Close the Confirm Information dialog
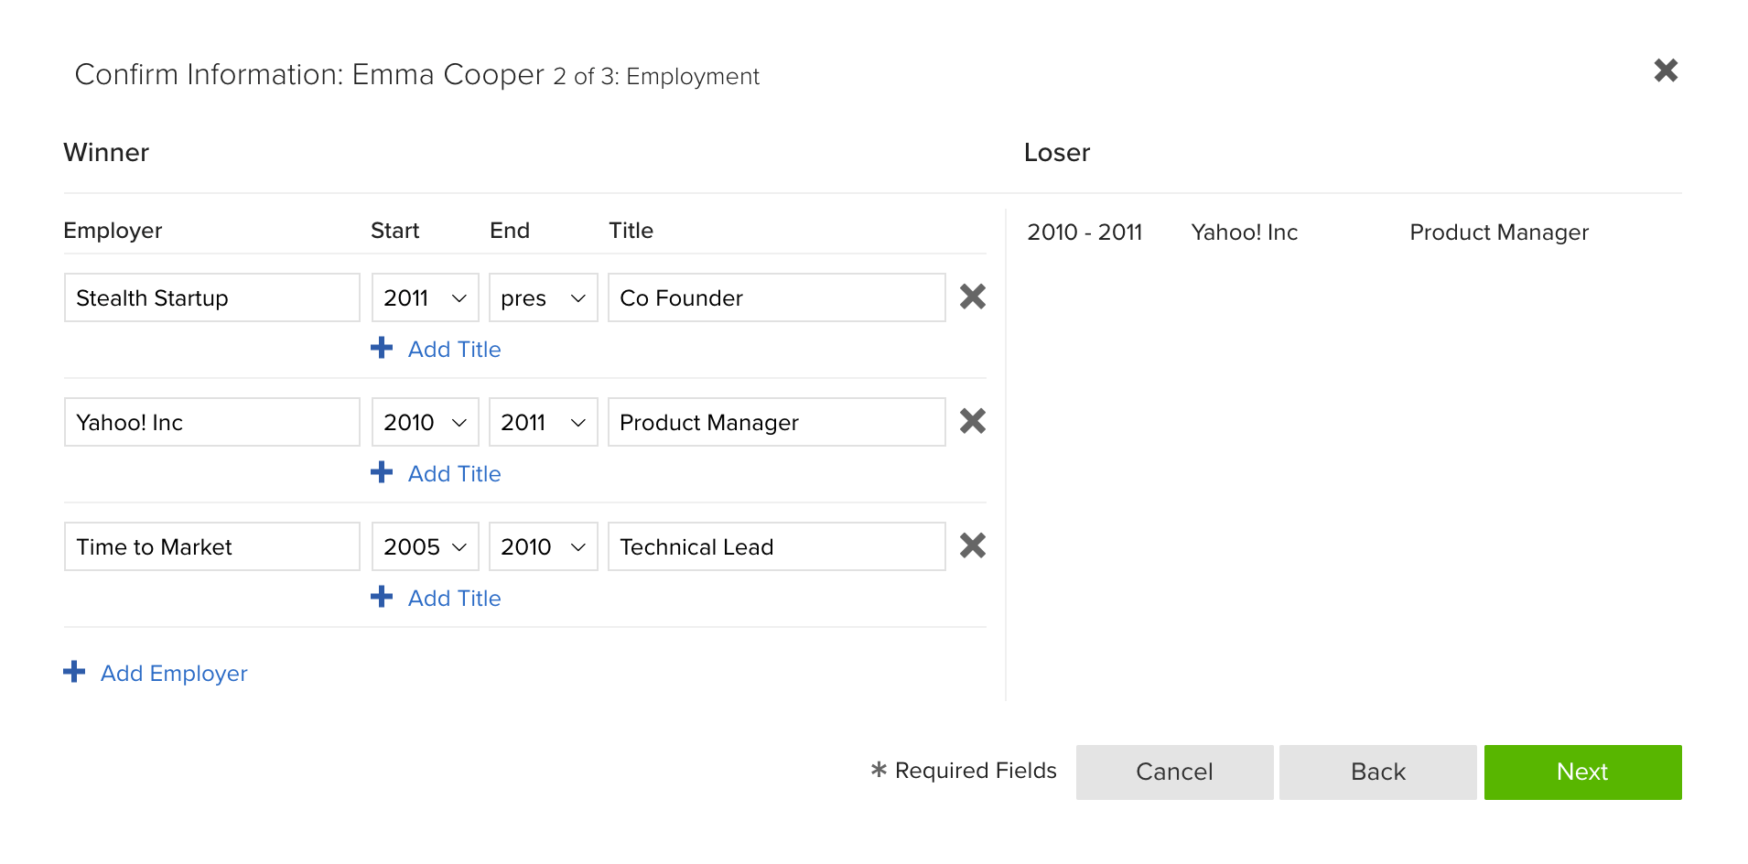Viewport: 1748px width, 864px height. tap(1666, 70)
